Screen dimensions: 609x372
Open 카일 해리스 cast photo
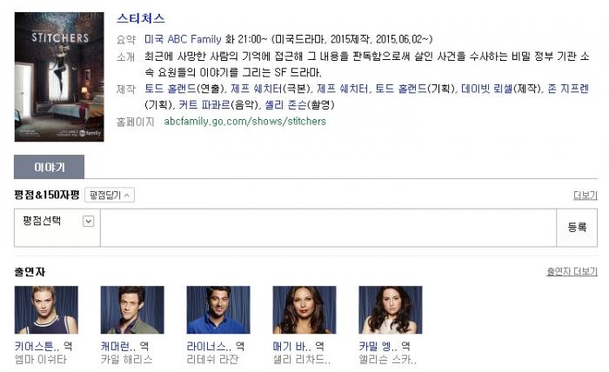click(x=132, y=310)
